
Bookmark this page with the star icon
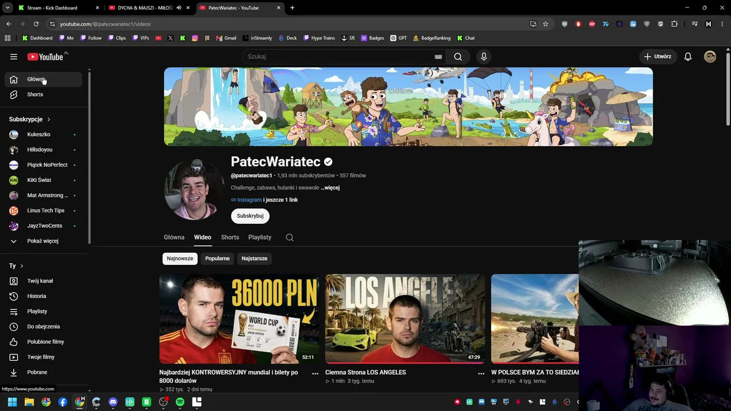pos(545,24)
